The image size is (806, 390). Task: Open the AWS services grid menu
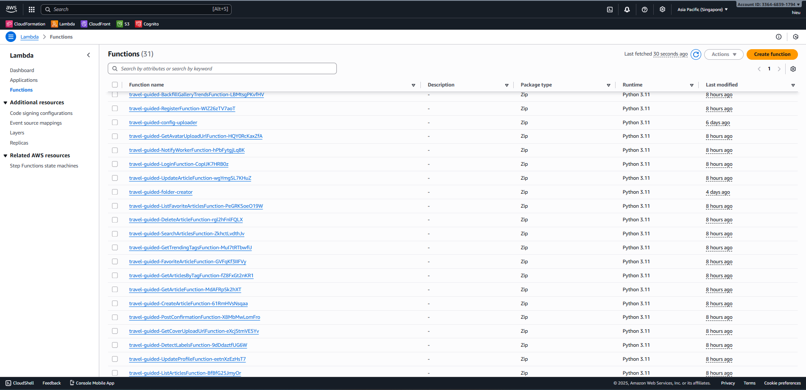tap(31, 9)
